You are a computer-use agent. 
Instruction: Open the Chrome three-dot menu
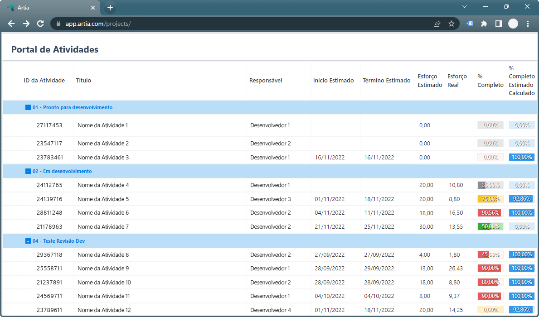click(528, 24)
